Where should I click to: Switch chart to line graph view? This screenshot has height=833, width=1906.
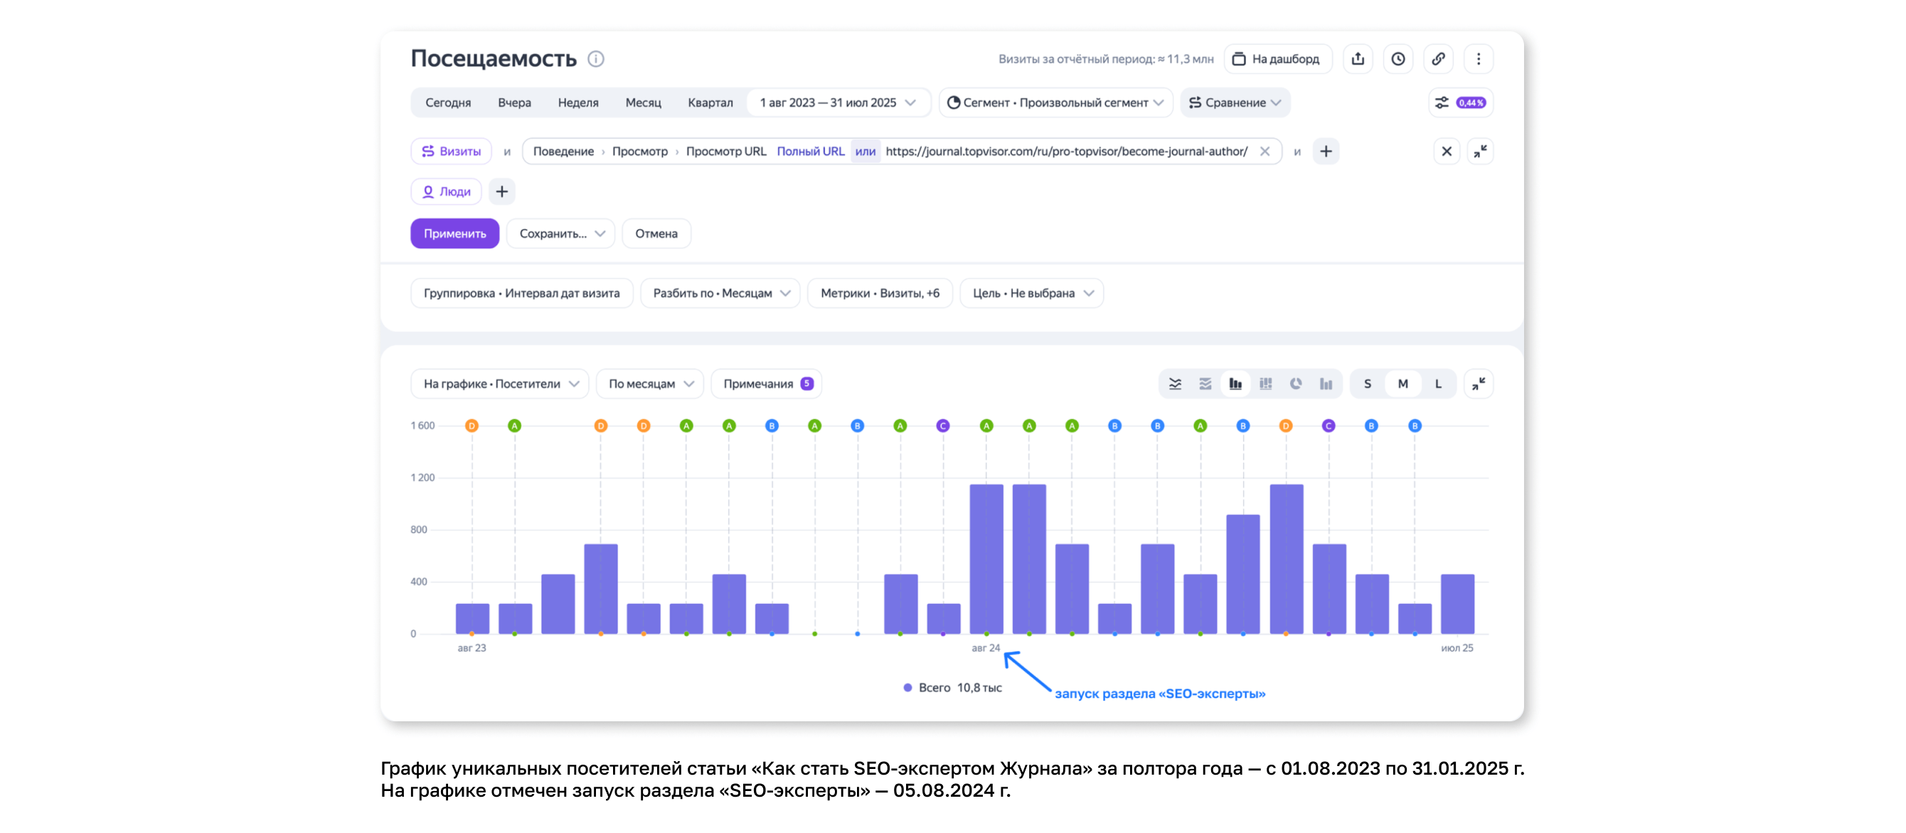(1175, 383)
